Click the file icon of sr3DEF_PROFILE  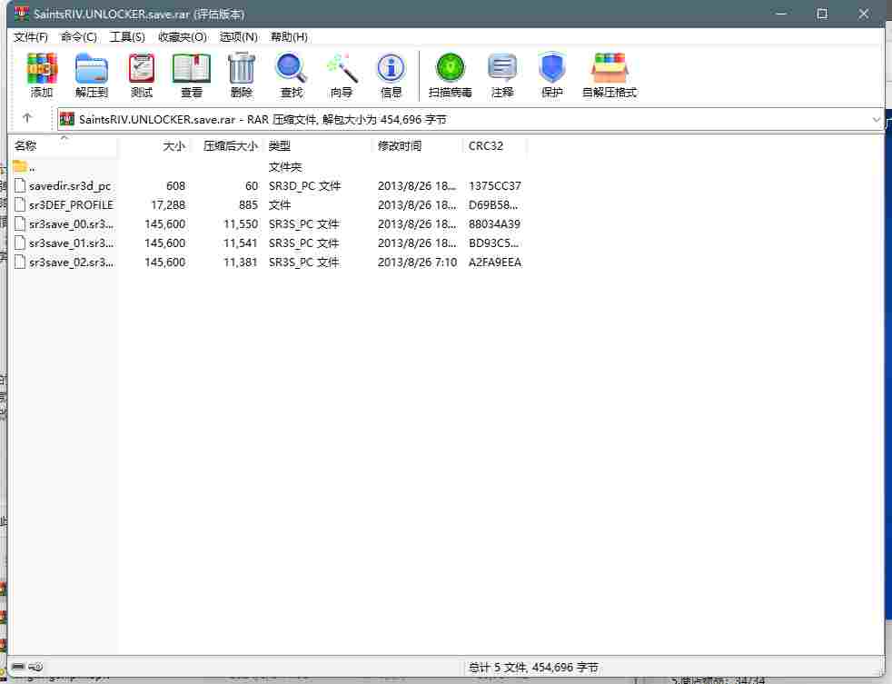[x=20, y=205]
